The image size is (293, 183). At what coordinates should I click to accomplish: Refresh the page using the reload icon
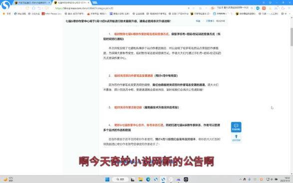[x=27, y=8]
